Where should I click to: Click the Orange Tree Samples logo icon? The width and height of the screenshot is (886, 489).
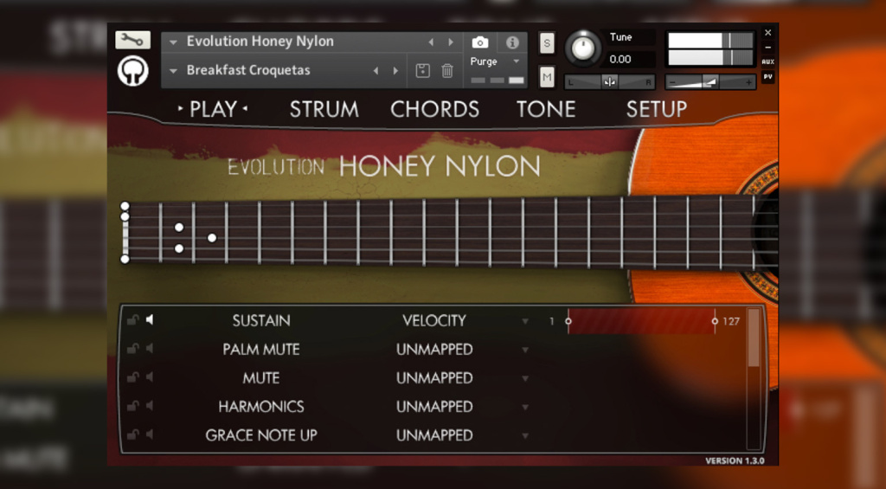coord(132,71)
